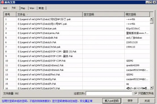Click scrollbar up arrow in file list
This screenshot has width=157, height=104.
152,19
